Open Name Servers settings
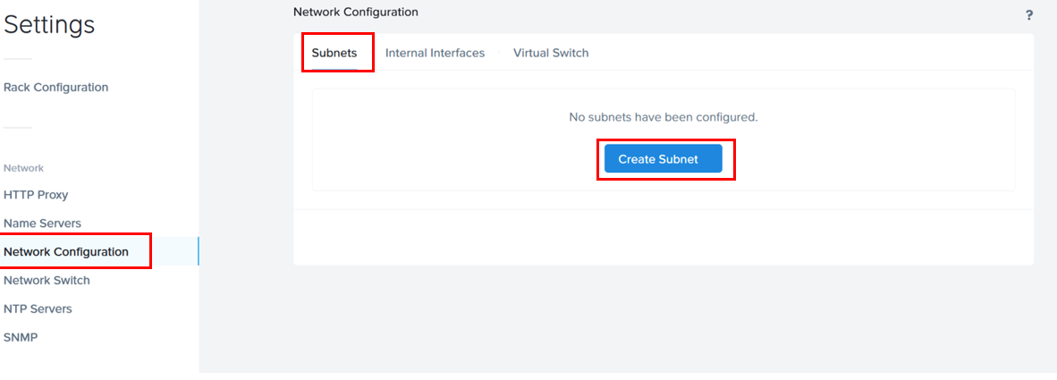The height and width of the screenshot is (380, 1057). pyautogui.click(x=42, y=223)
